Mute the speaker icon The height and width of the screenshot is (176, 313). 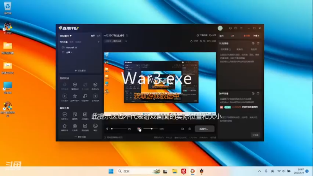pos(139,129)
